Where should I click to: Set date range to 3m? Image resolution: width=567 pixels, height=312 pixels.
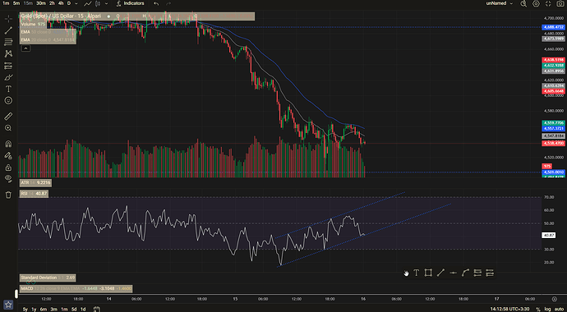pos(54,309)
